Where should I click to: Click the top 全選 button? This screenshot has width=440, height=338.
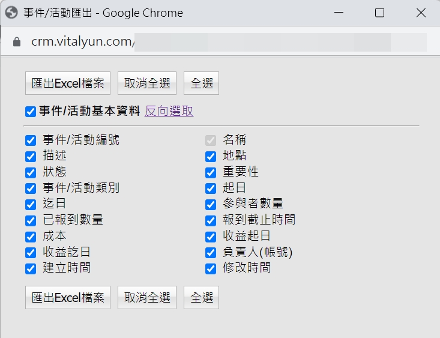click(x=201, y=83)
